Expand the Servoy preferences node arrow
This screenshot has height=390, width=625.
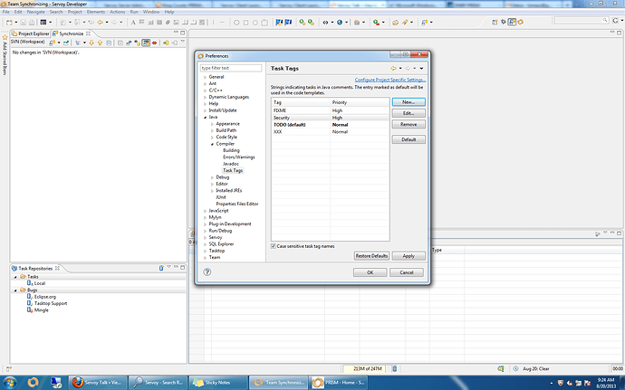coord(206,238)
